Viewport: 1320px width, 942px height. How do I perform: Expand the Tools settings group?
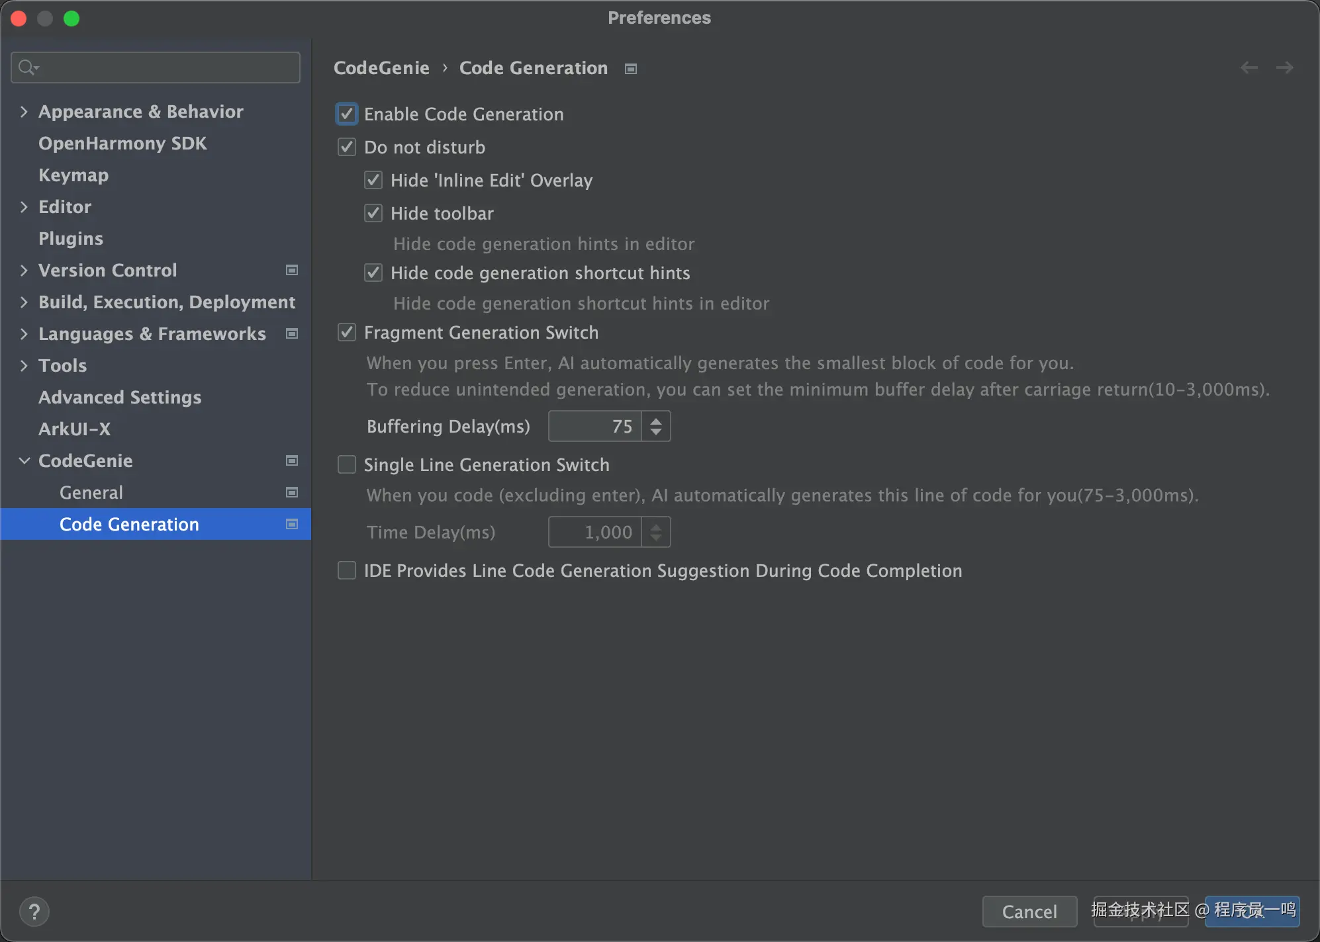click(24, 365)
